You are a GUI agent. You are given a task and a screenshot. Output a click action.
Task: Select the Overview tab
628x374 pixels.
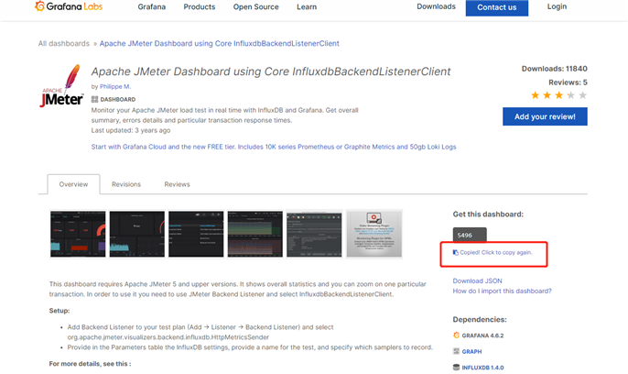[73, 184]
